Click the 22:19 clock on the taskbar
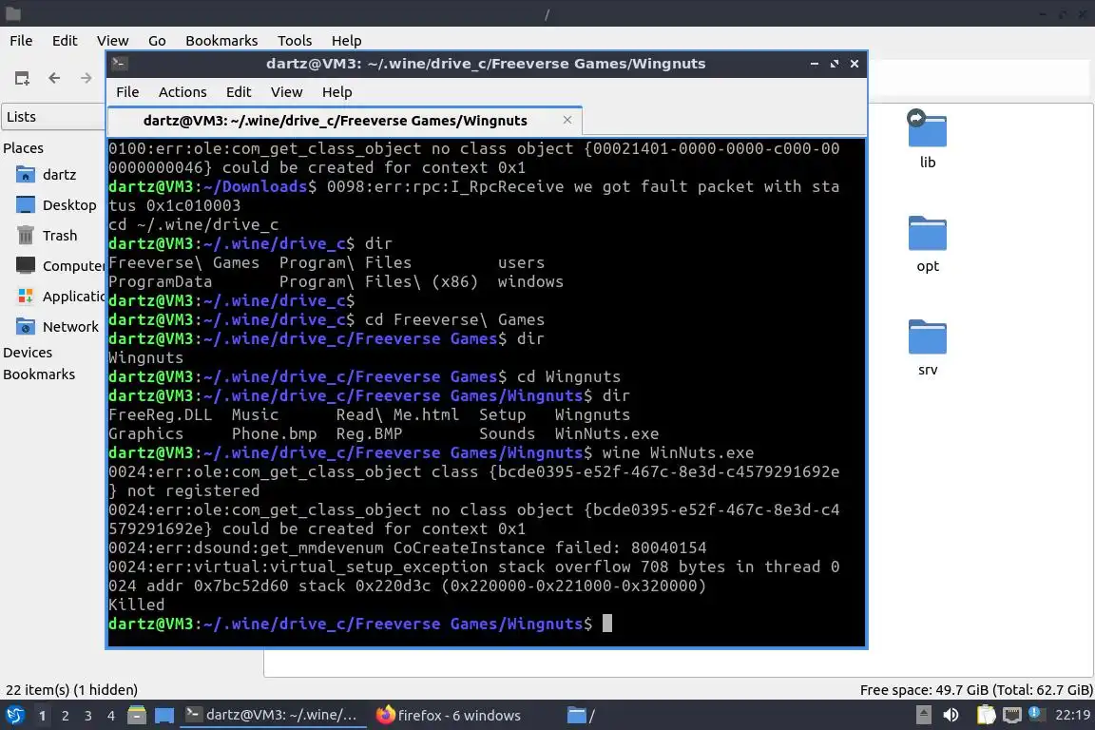 1072,715
